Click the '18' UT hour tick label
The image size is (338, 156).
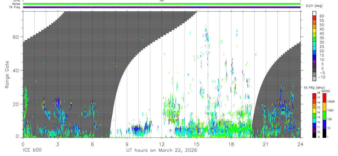(231, 144)
